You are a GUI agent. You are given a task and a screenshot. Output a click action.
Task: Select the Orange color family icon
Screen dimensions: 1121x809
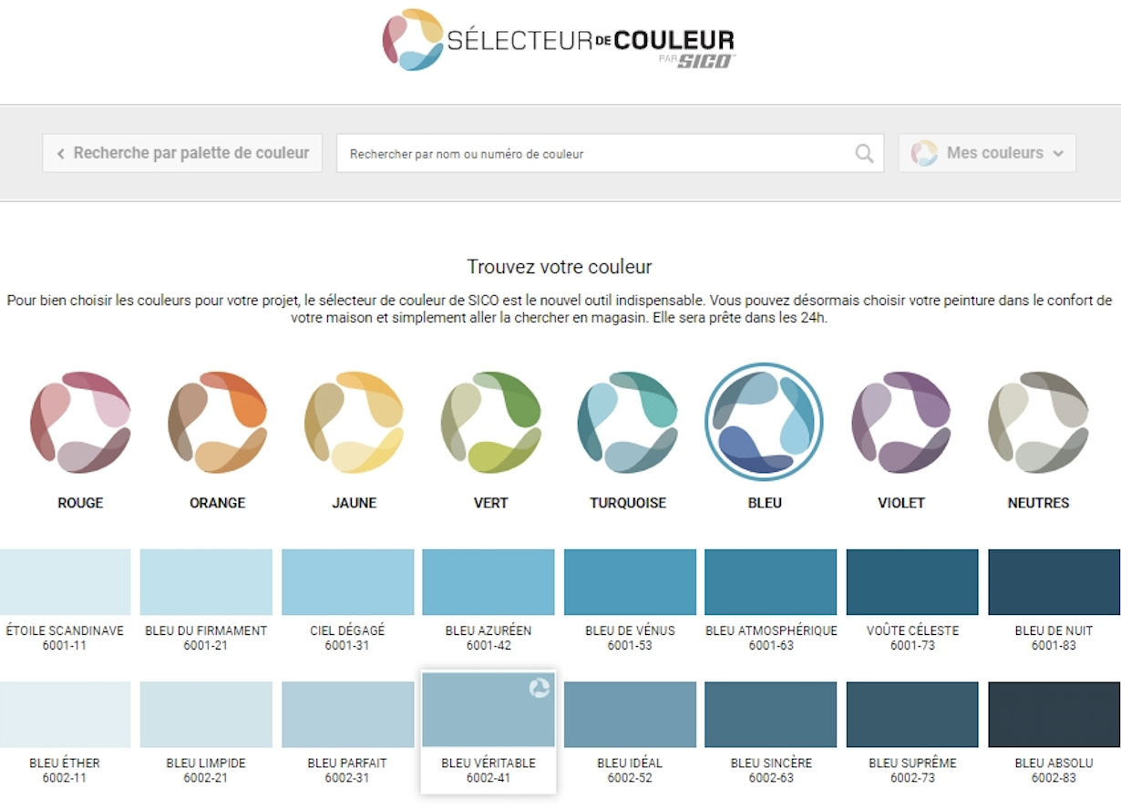[217, 422]
